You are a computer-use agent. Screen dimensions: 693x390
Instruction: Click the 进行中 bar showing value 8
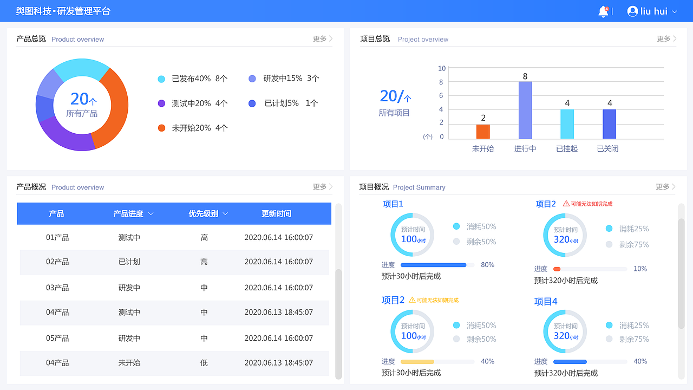tap(525, 109)
